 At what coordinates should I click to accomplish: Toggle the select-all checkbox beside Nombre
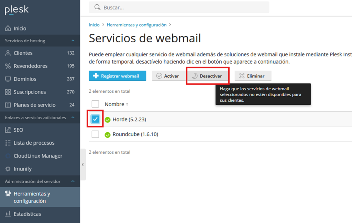(x=95, y=104)
